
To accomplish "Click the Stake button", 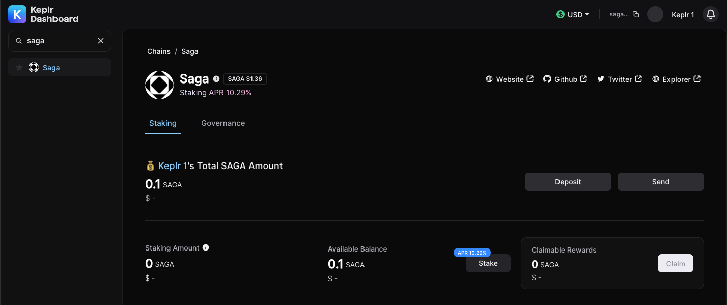I will [x=488, y=264].
